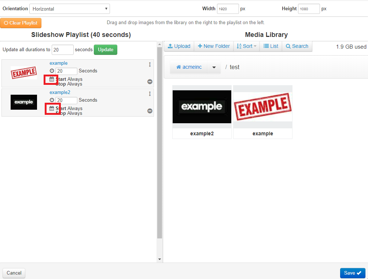The height and width of the screenshot is (279, 368).
Task: Open the example slide name link
Action: pyautogui.click(x=58, y=63)
